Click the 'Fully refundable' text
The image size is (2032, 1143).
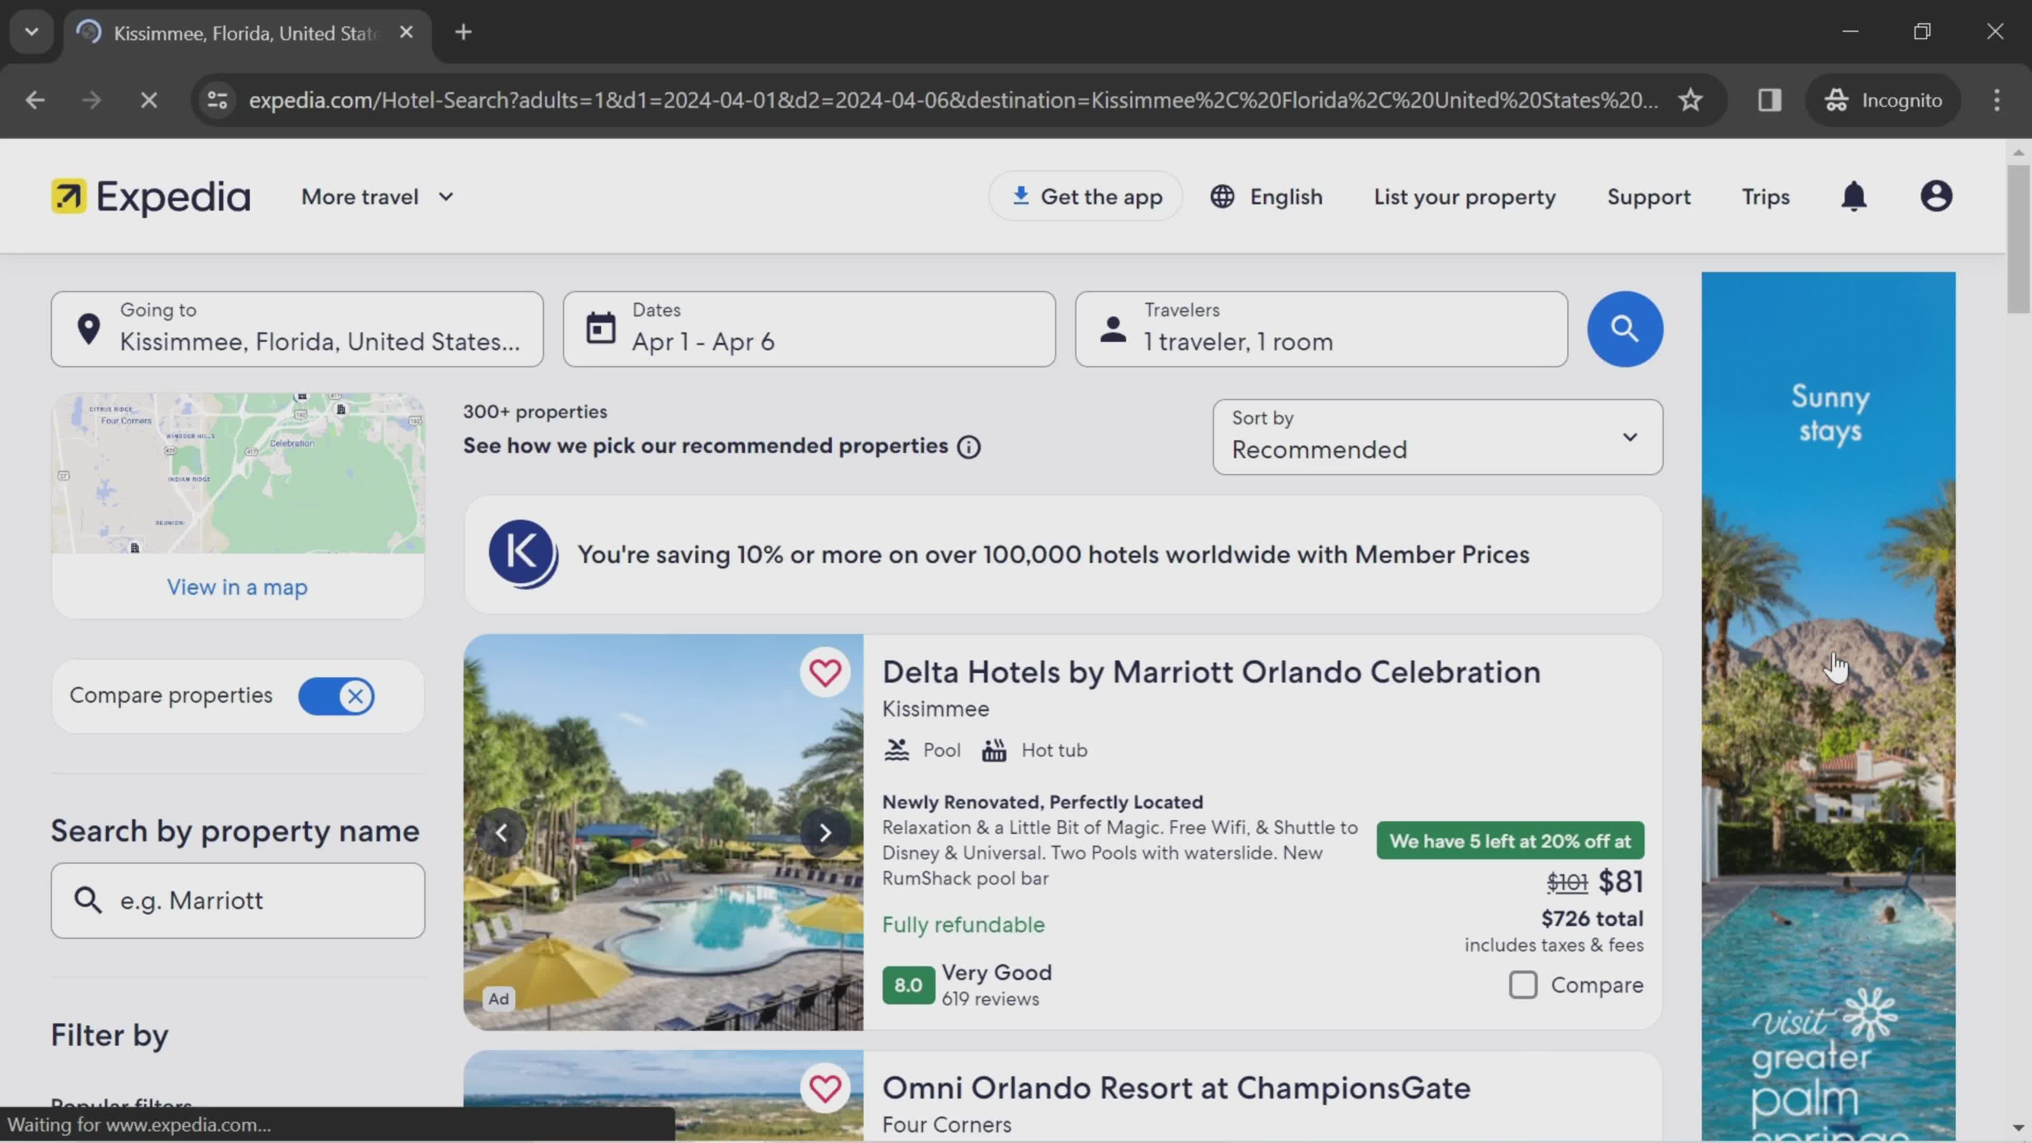tap(963, 924)
